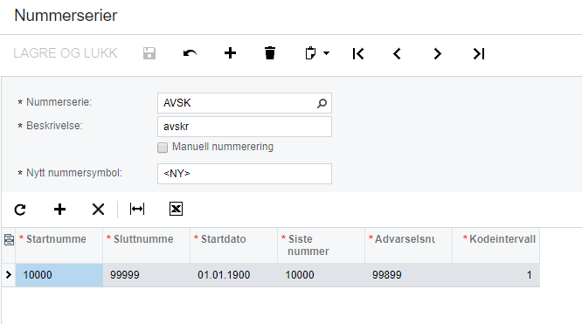Open the clipboard dropdown arrow
The width and height of the screenshot is (582, 324).
326,53
